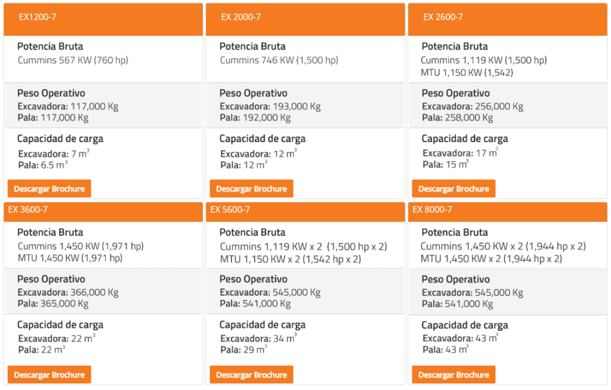This screenshot has width=611, height=390.
Task: Download brochure for EX 3600-7
Action: (x=49, y=375)
